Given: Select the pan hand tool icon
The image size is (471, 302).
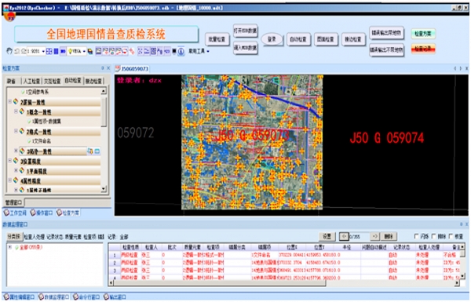Looking at the screenshot, I should tap(9, 51).
